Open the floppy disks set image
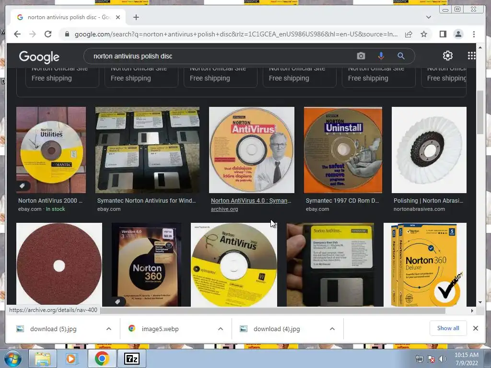491x368 pixels. (147, 150)
